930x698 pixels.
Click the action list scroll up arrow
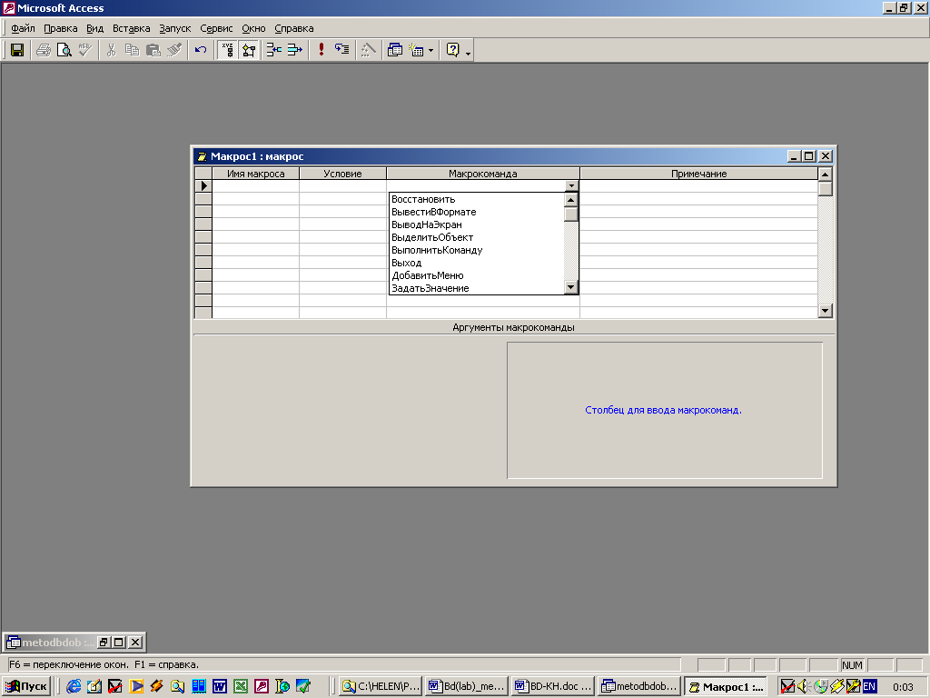pyautogui.click(x=570, y=200)
